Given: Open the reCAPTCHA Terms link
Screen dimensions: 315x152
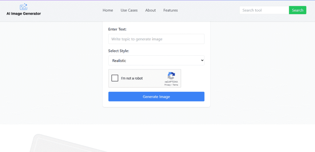Looking at the screenshot, I should [x=175, y=85].
